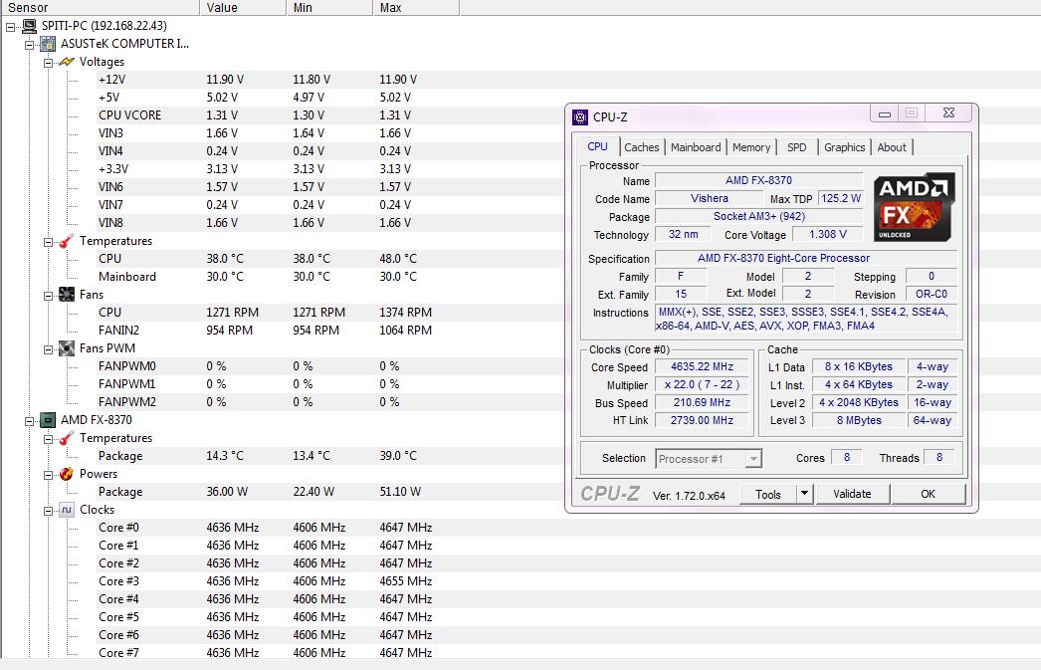Click the Value column header

point(243,7)
